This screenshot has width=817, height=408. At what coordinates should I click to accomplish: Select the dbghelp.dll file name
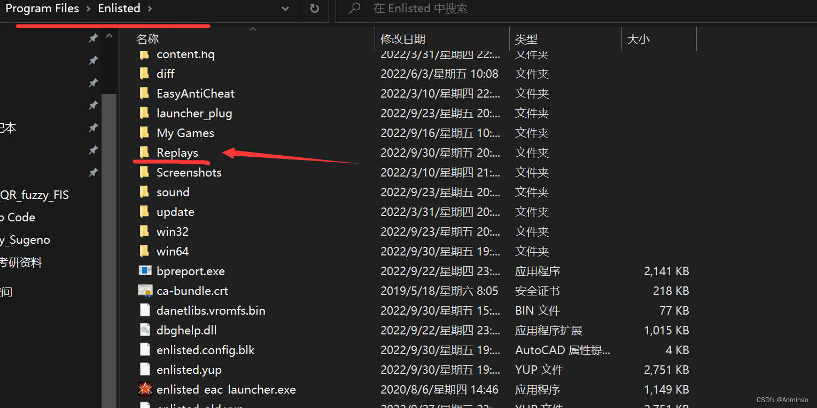click(x=186, y=330)
